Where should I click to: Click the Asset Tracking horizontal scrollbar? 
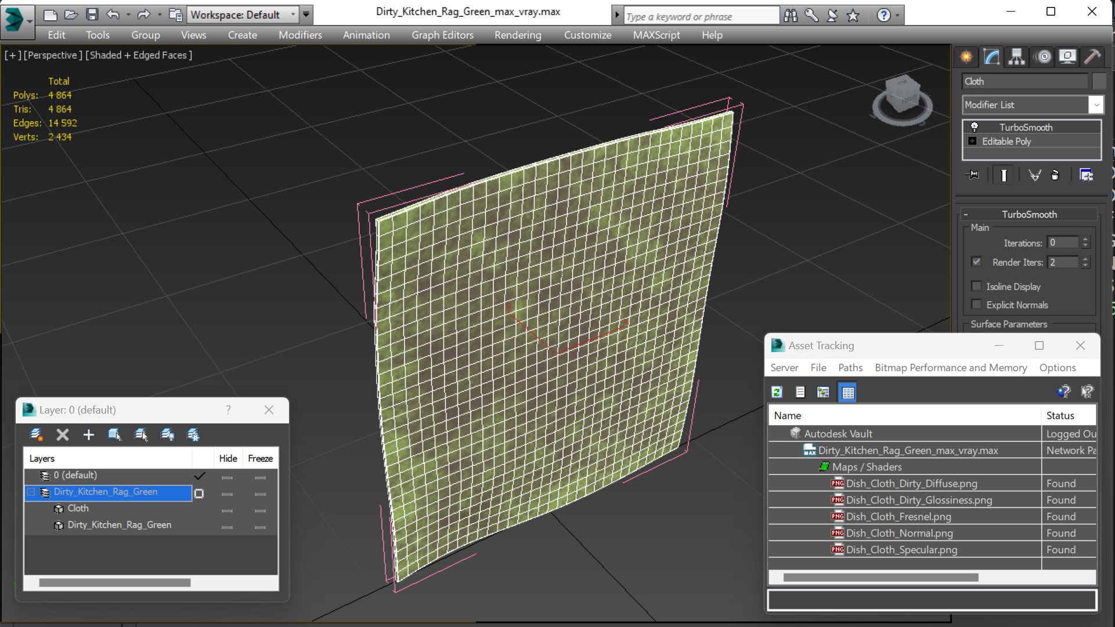881,577
